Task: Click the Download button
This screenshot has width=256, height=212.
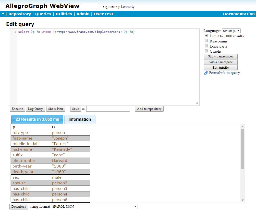Action: coord(19,206)
